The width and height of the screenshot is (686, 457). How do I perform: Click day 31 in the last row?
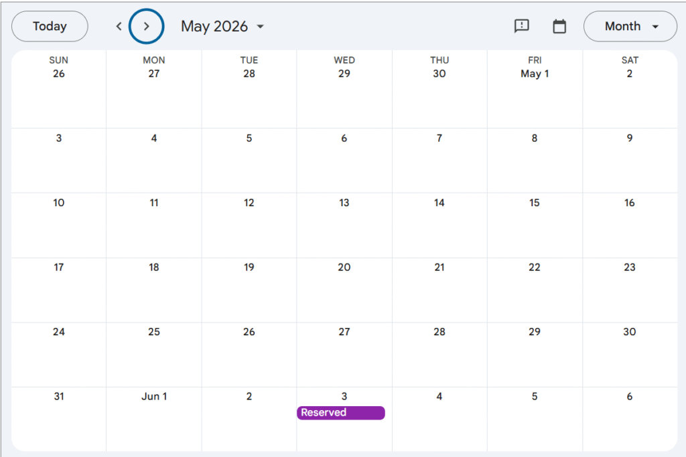[x=59, y=396]
